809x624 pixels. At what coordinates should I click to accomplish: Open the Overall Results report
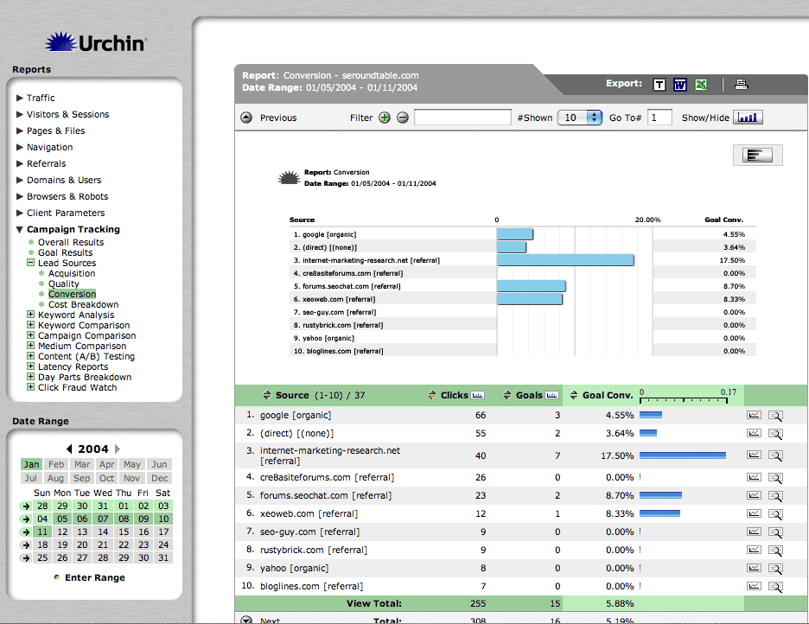pyautogui.click(x=71, y=242)
